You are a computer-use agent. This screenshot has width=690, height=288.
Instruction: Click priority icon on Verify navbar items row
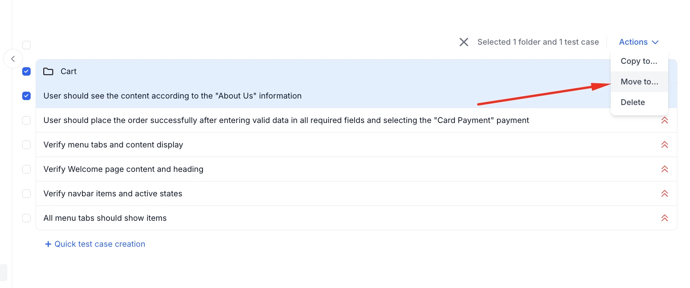(664, 194)
